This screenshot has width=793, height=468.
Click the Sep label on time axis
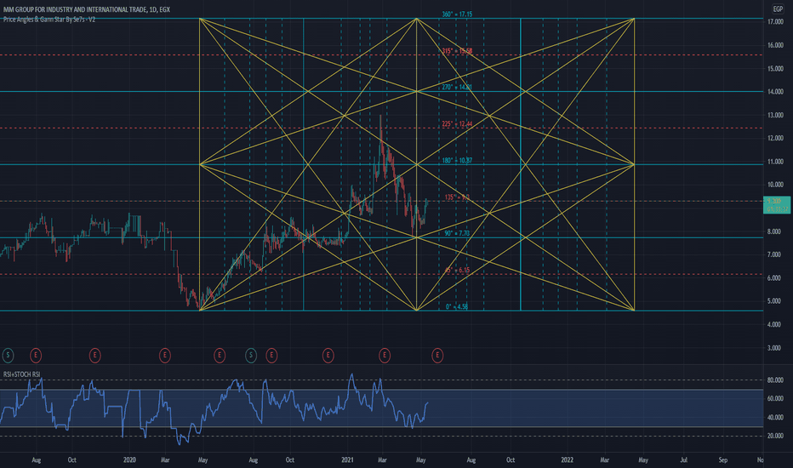[x=723, y=459]
